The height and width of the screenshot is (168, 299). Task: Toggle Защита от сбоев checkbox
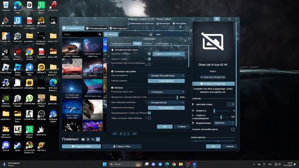pos(149,59)
